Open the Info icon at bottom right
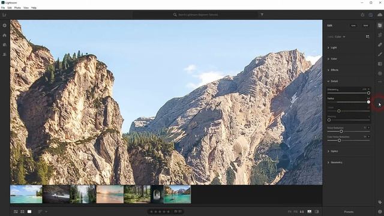Screen dimensions: 384x216 coord(380,212)
